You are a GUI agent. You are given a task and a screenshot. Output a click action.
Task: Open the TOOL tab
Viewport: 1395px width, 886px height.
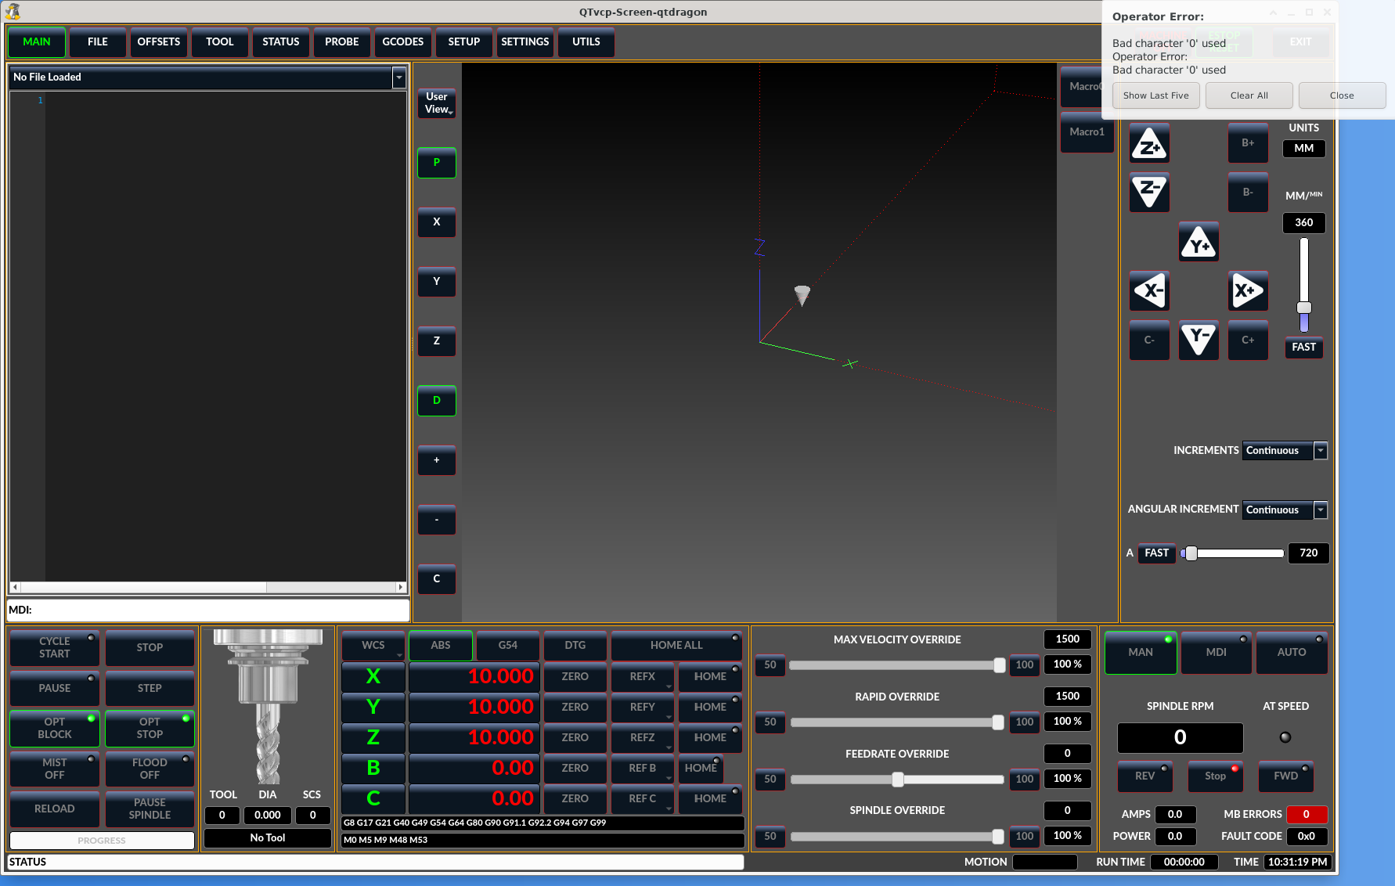click(220, 42)
